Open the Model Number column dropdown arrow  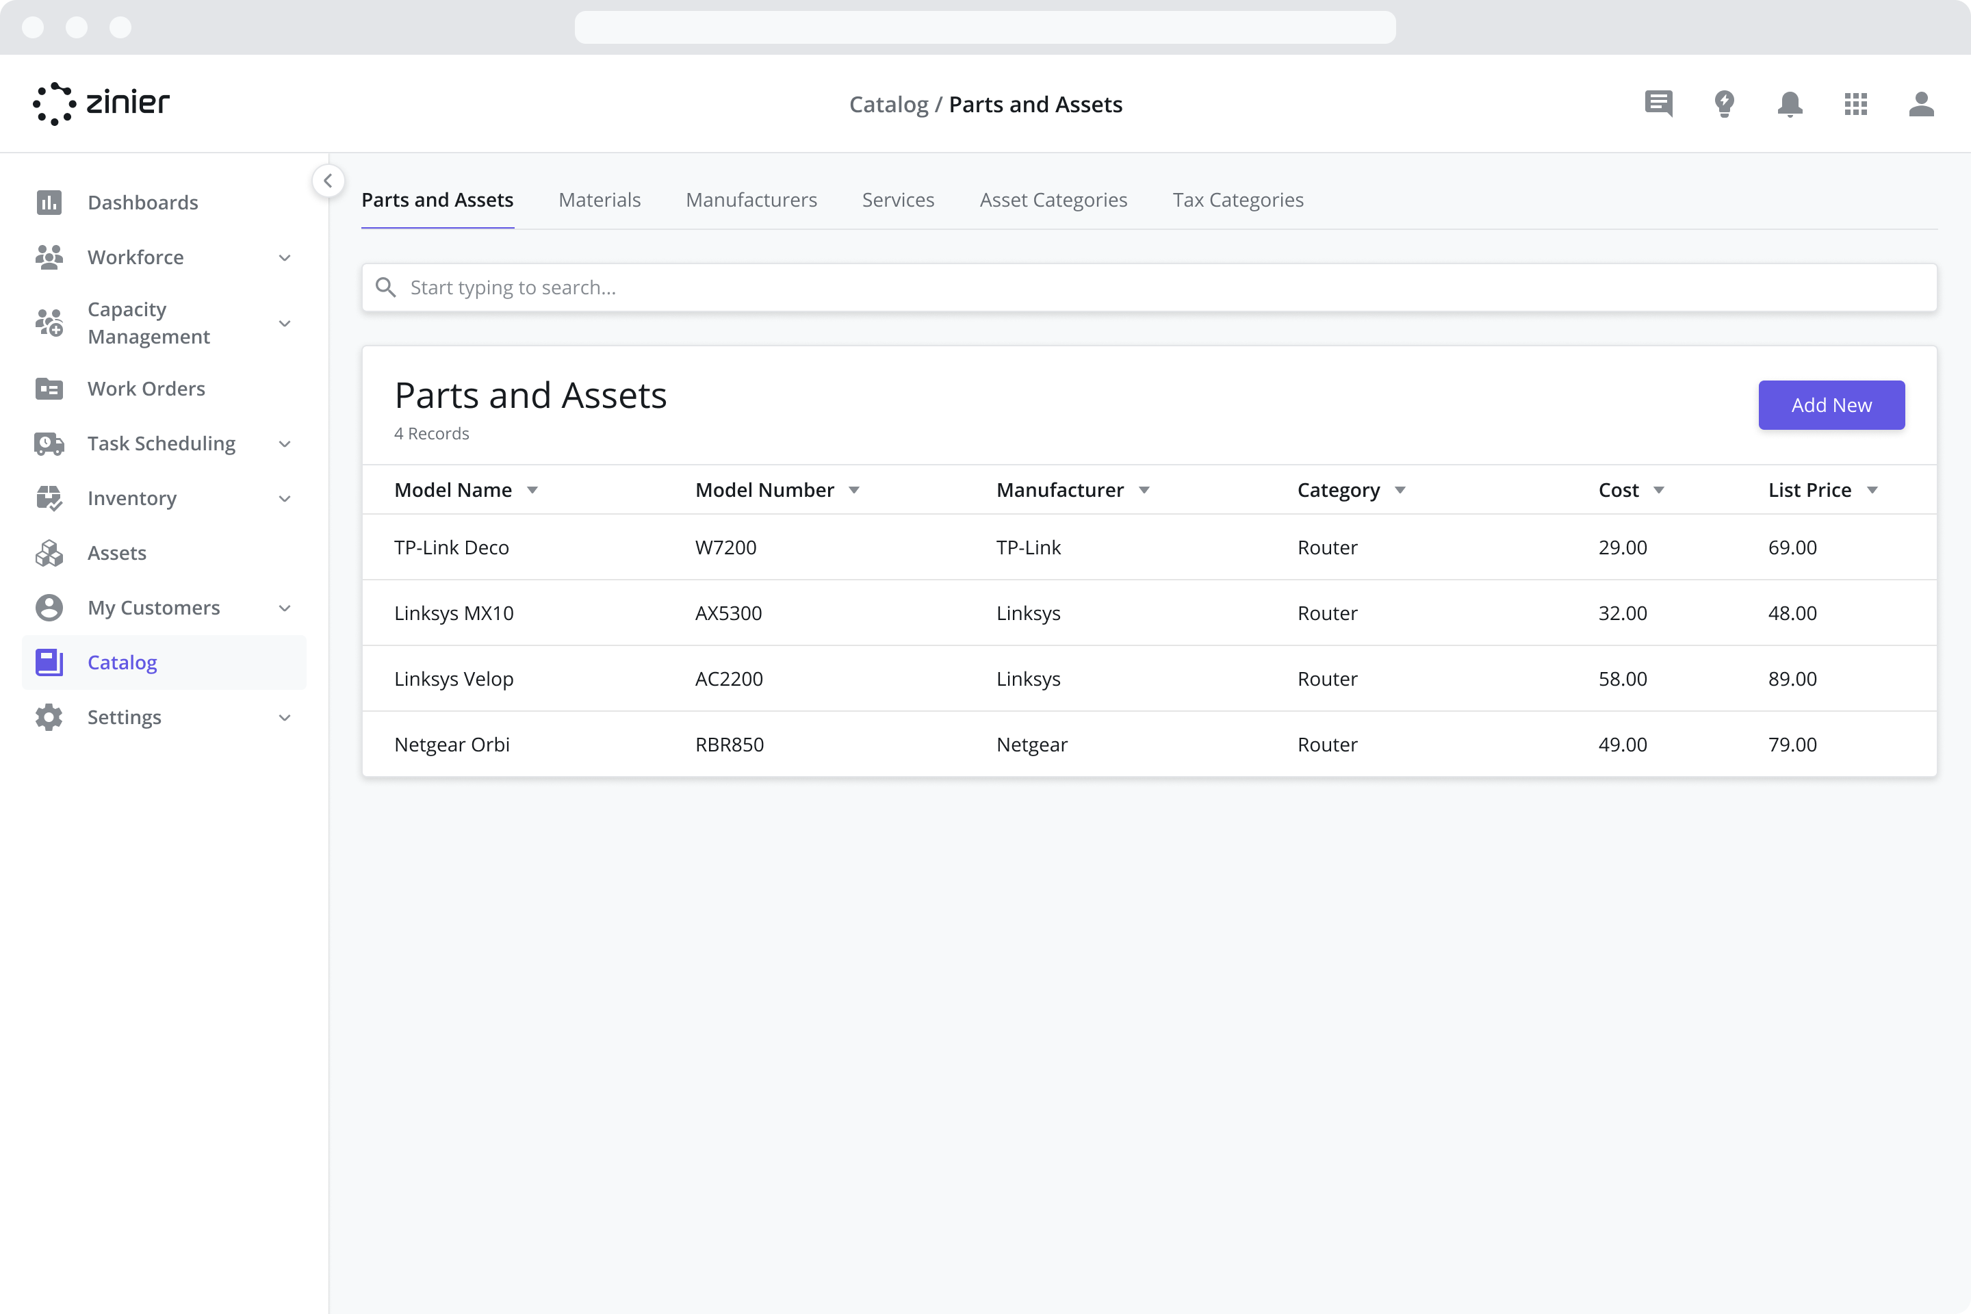click(854, 490)
